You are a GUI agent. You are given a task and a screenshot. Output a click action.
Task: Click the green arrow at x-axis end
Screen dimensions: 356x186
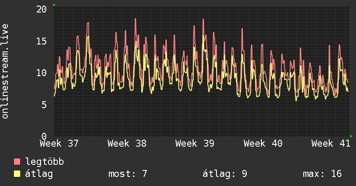(351, 136)
